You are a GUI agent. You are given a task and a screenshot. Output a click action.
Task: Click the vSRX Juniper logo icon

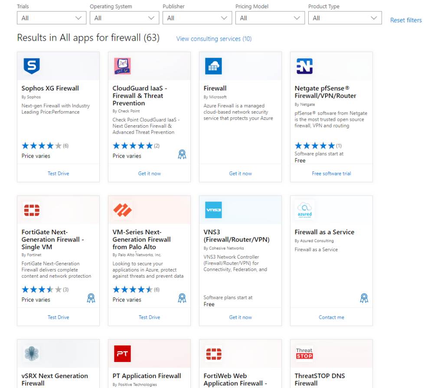tap(32, 353)
